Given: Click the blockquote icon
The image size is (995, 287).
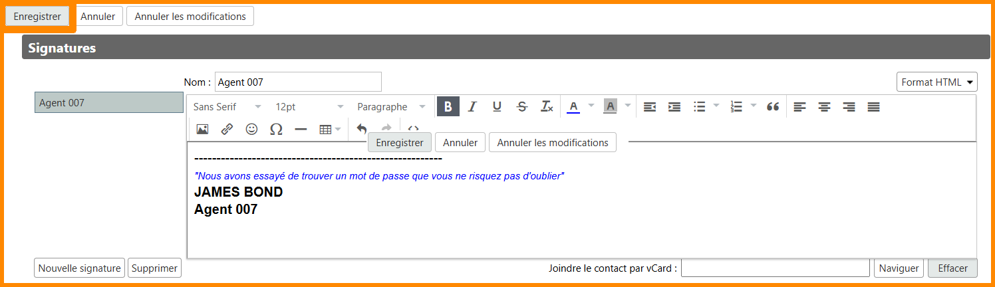Looking at the screenshot, I should click(772, 107).
